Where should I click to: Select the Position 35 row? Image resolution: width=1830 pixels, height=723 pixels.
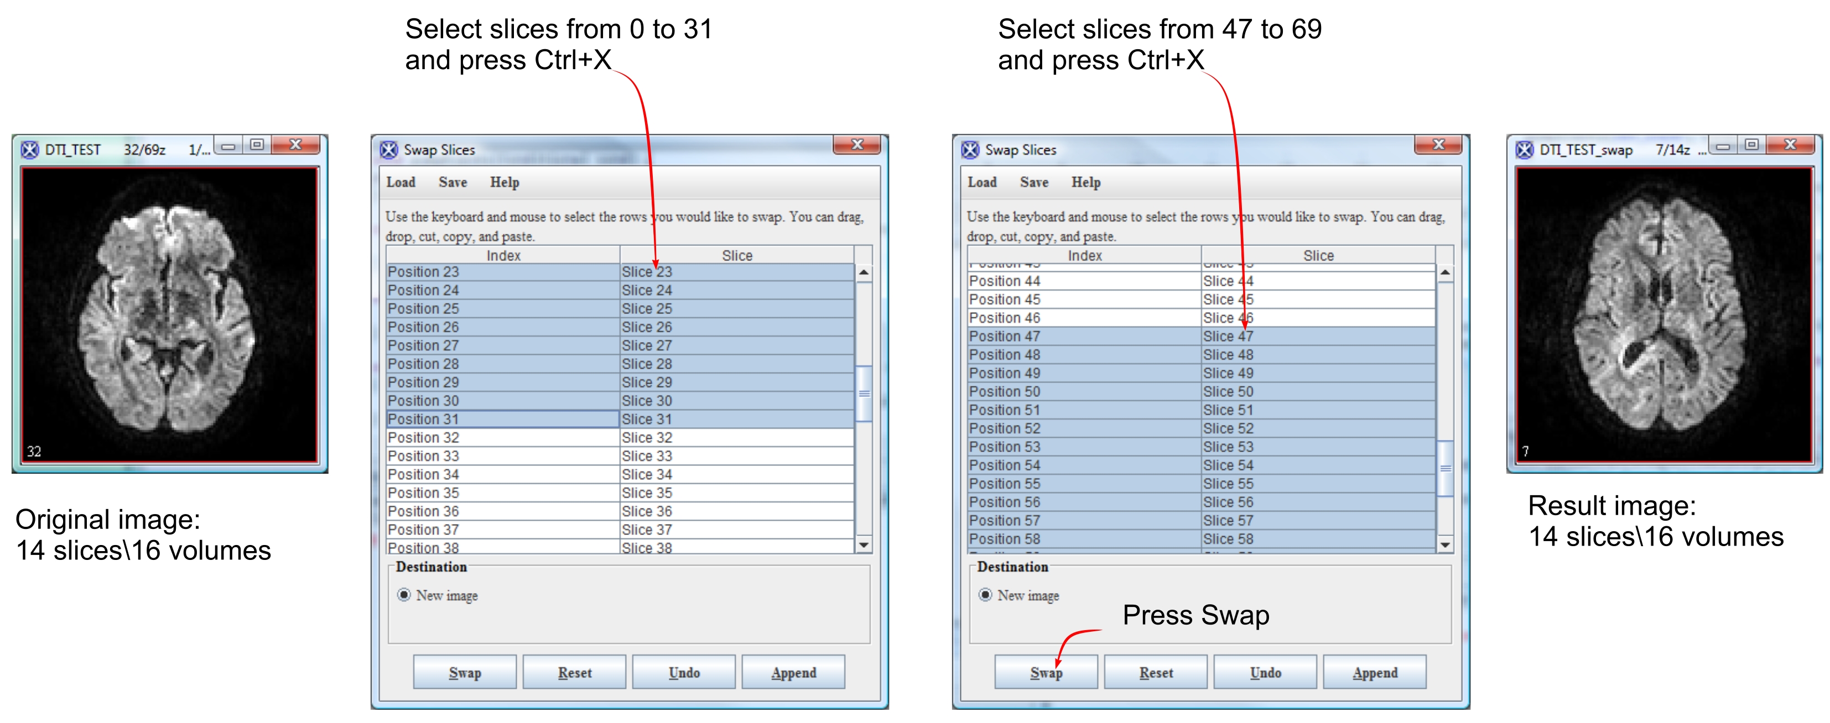coord(503,493)
